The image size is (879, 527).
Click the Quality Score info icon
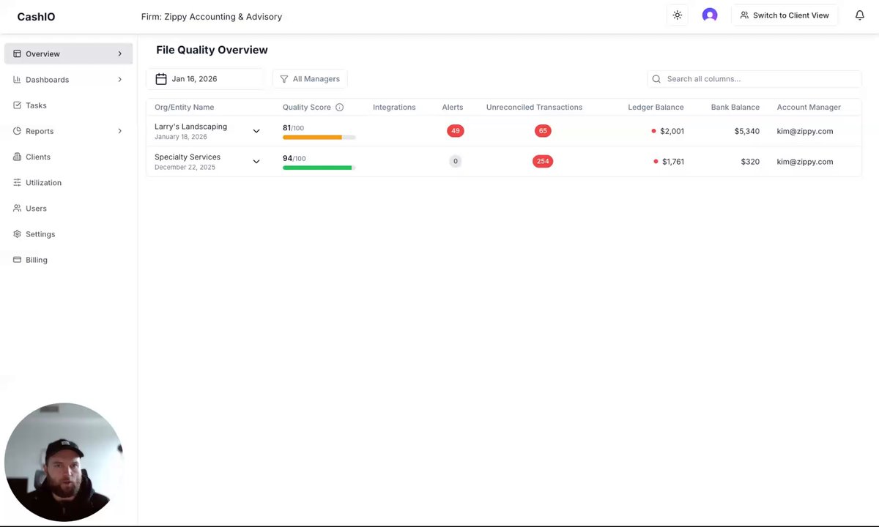[339, 108]
